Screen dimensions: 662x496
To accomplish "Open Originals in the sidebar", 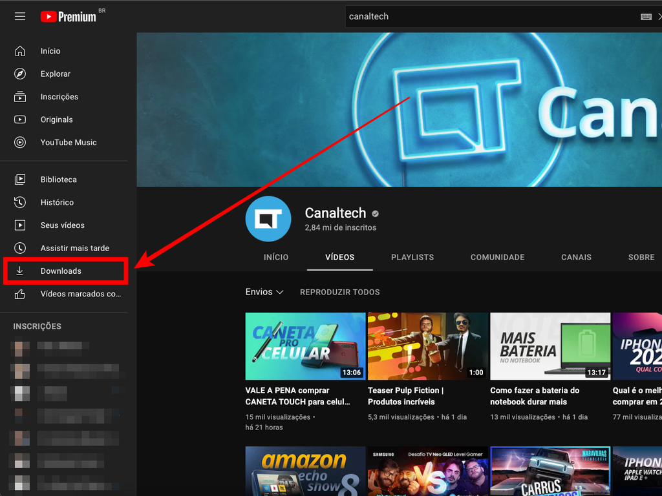I will 64,119.
